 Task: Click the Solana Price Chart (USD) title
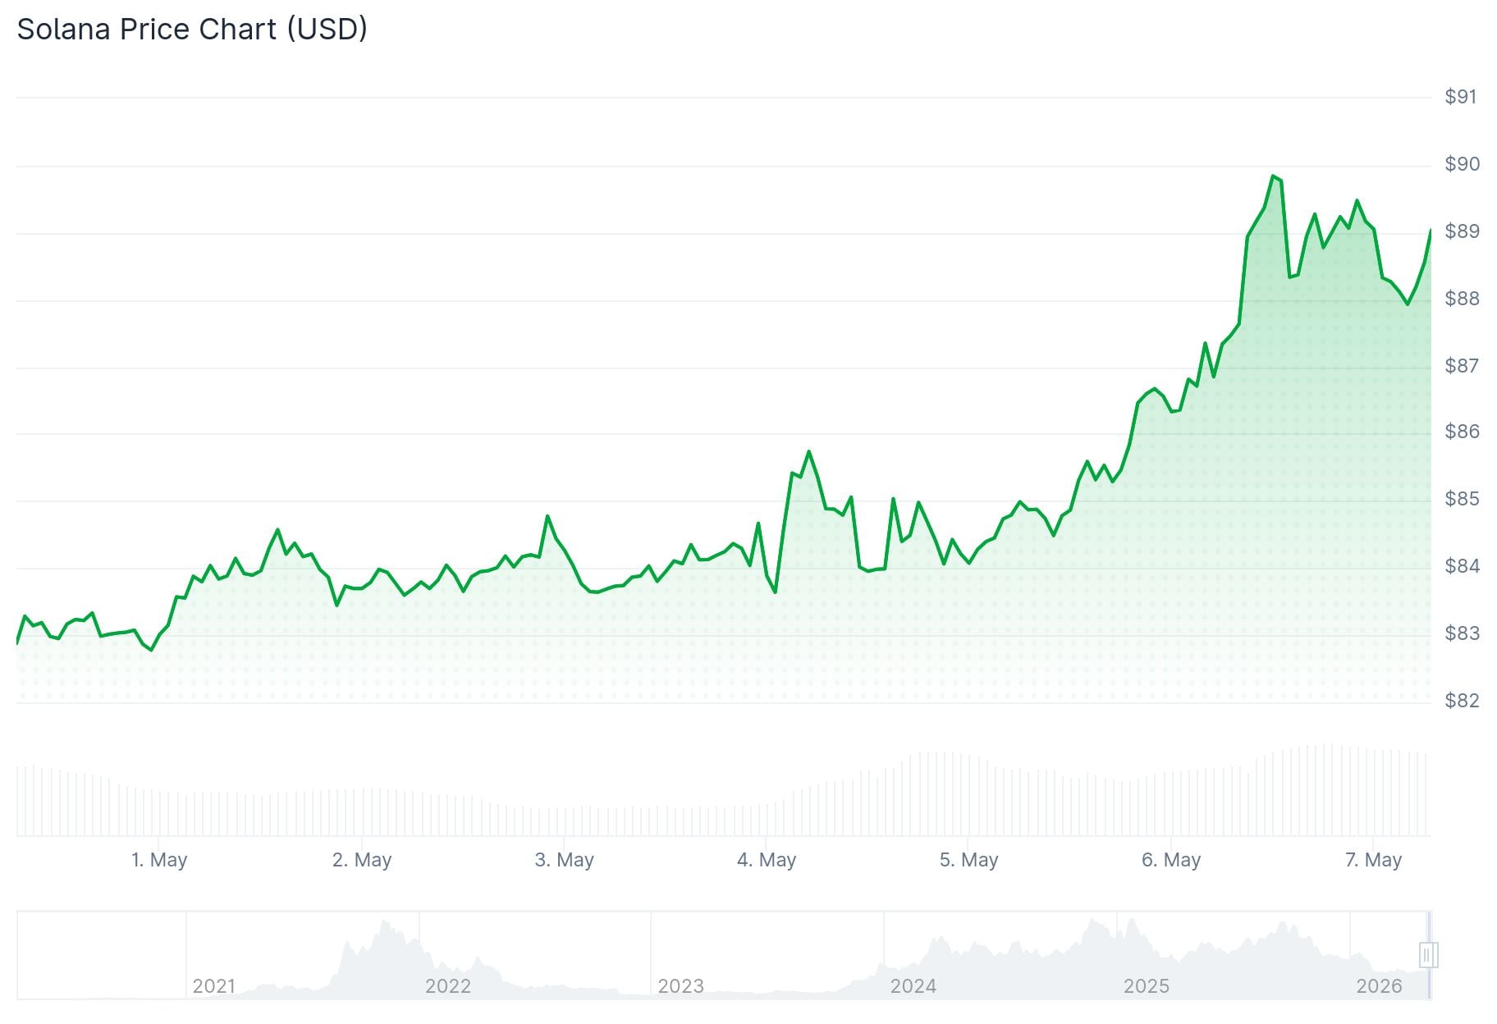point(192,30)
